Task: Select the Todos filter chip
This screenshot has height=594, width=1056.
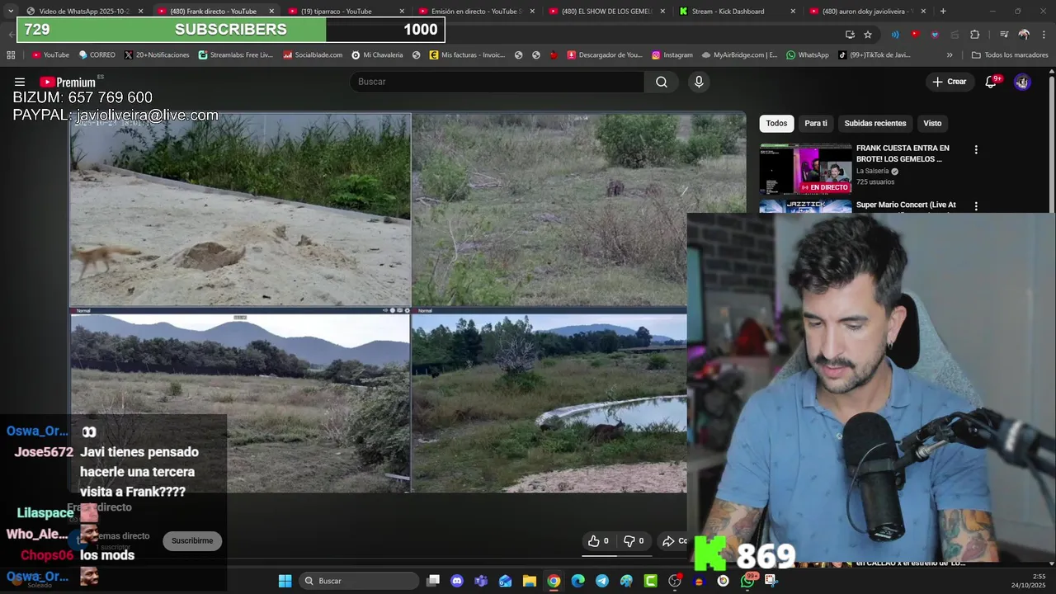Action: tap(776, 123)
